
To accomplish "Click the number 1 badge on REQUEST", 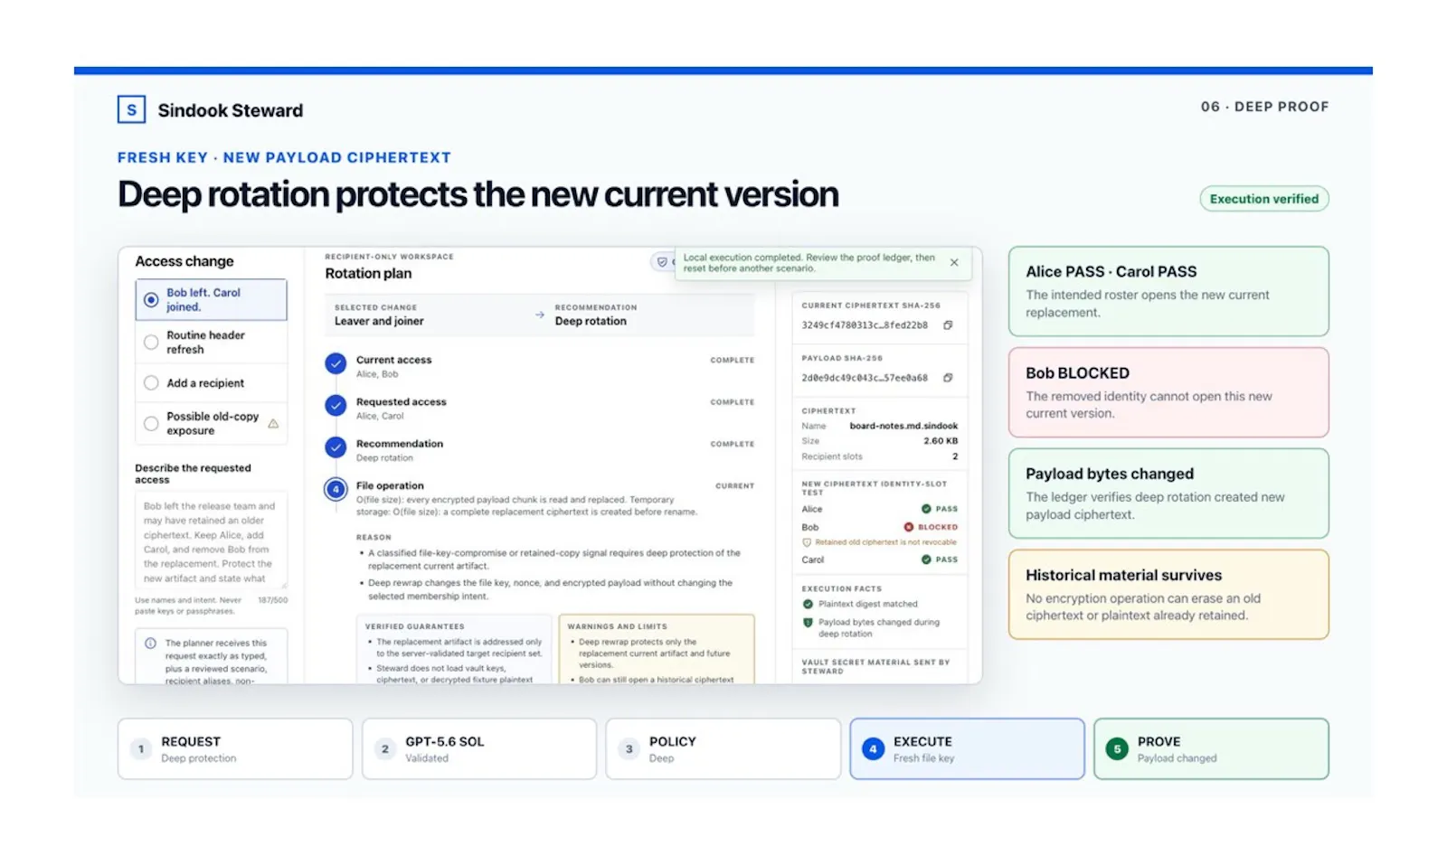I will [x=141, y=749].
